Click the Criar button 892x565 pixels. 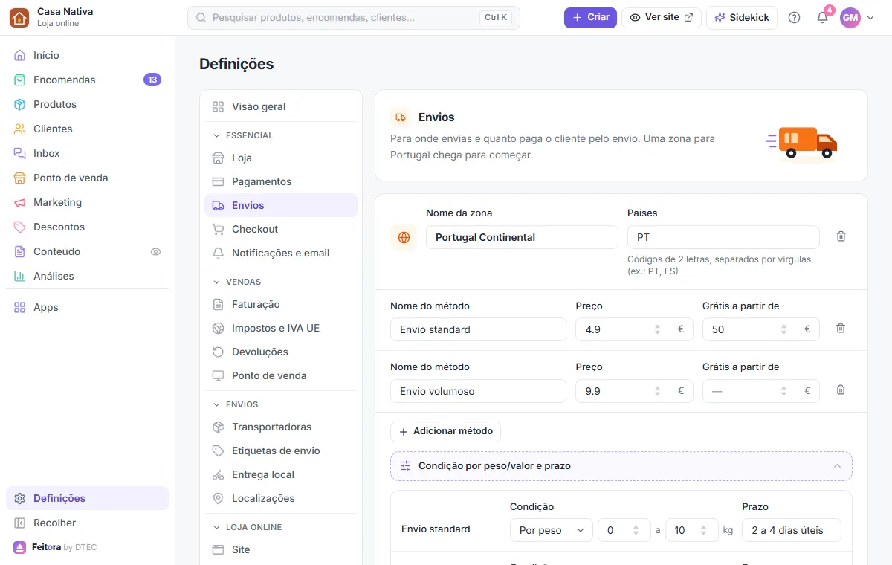point(590,18)
